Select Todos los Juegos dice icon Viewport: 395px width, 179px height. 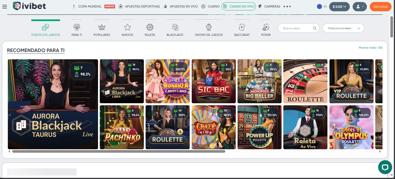coord(46,27)
